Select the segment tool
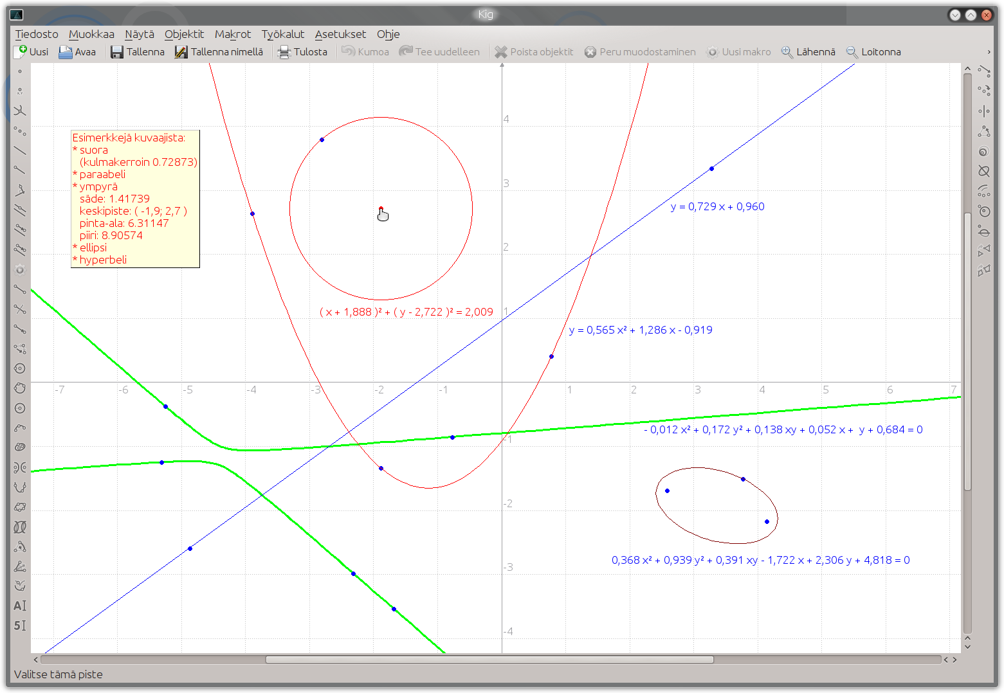The width and height of the screenshot is (1004, 693). [20, 289]
